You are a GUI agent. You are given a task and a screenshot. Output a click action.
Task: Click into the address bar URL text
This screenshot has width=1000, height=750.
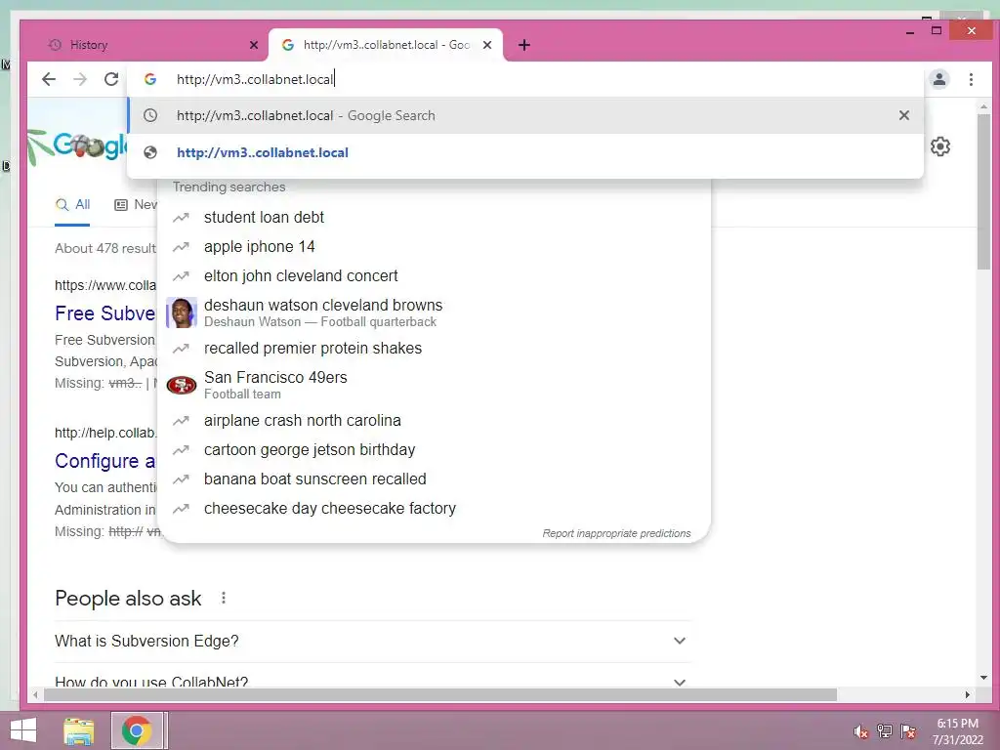(255, 79)
